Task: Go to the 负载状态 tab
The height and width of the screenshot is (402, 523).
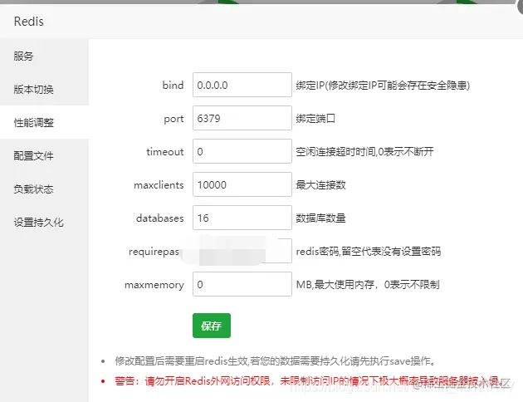Action: pos(44,189)
